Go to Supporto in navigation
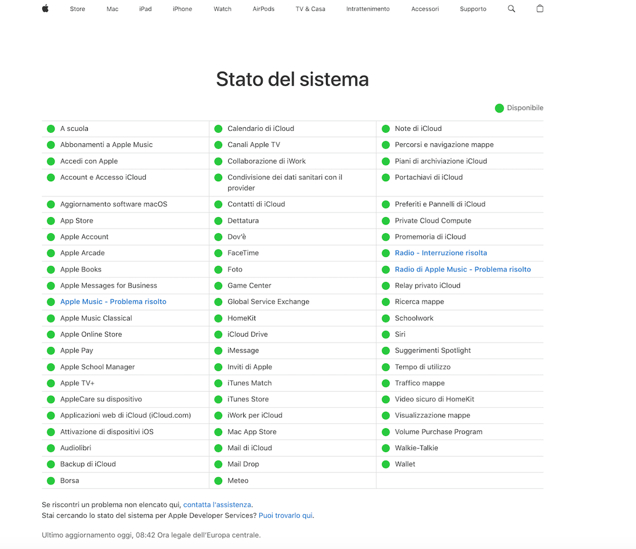This screenshot has width=636, height=549. pyautogui.click(x=473, y=9)
